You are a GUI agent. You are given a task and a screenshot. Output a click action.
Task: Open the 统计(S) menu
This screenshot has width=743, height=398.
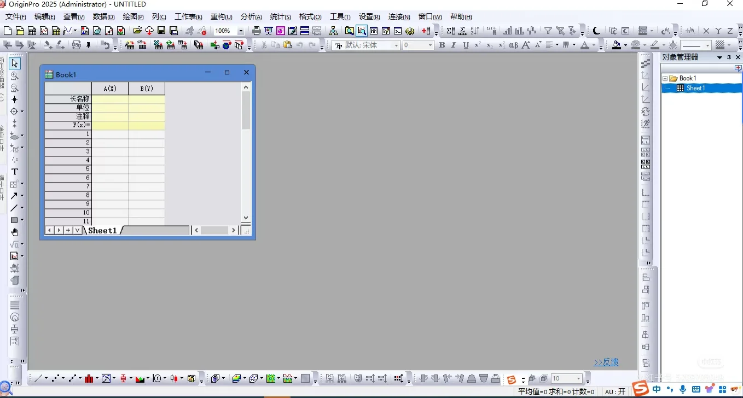pos(281,17)
